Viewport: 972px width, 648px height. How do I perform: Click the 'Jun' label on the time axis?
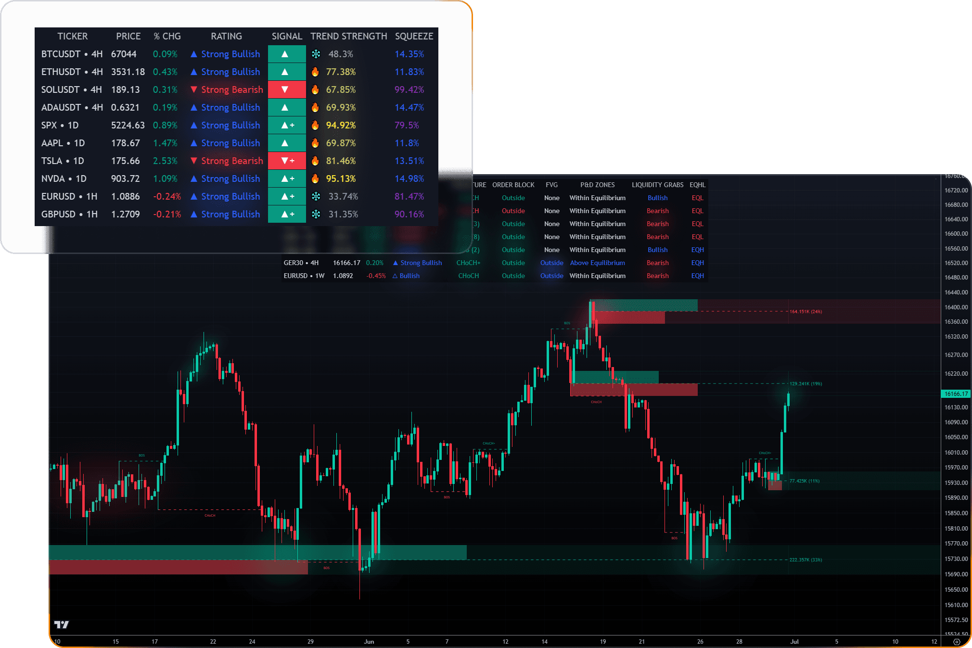click(x=369, y=641)
